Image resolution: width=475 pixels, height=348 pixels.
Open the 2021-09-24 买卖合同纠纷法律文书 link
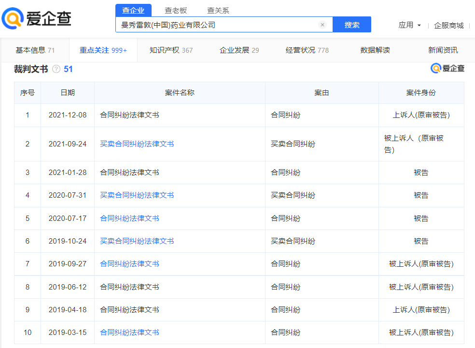[x=137, y=144]
